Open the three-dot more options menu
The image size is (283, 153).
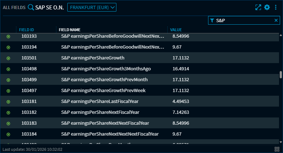pyautogui.click(x=276, y=7)
